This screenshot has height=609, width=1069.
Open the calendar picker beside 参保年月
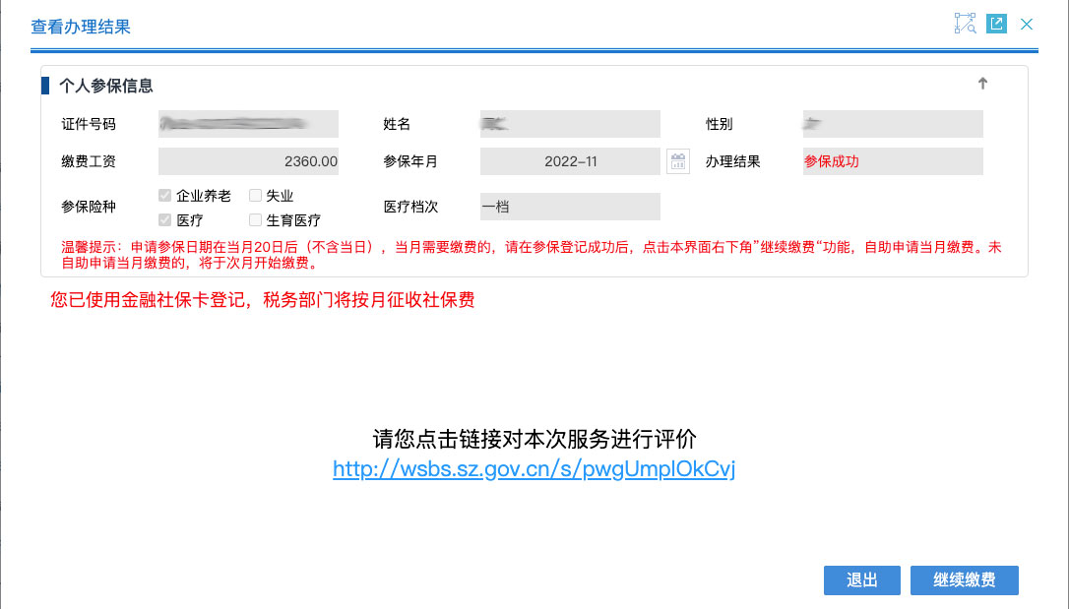click(x=677, y=160)
